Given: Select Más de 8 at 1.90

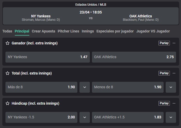Looking at the screenshot, I should 41,87.
